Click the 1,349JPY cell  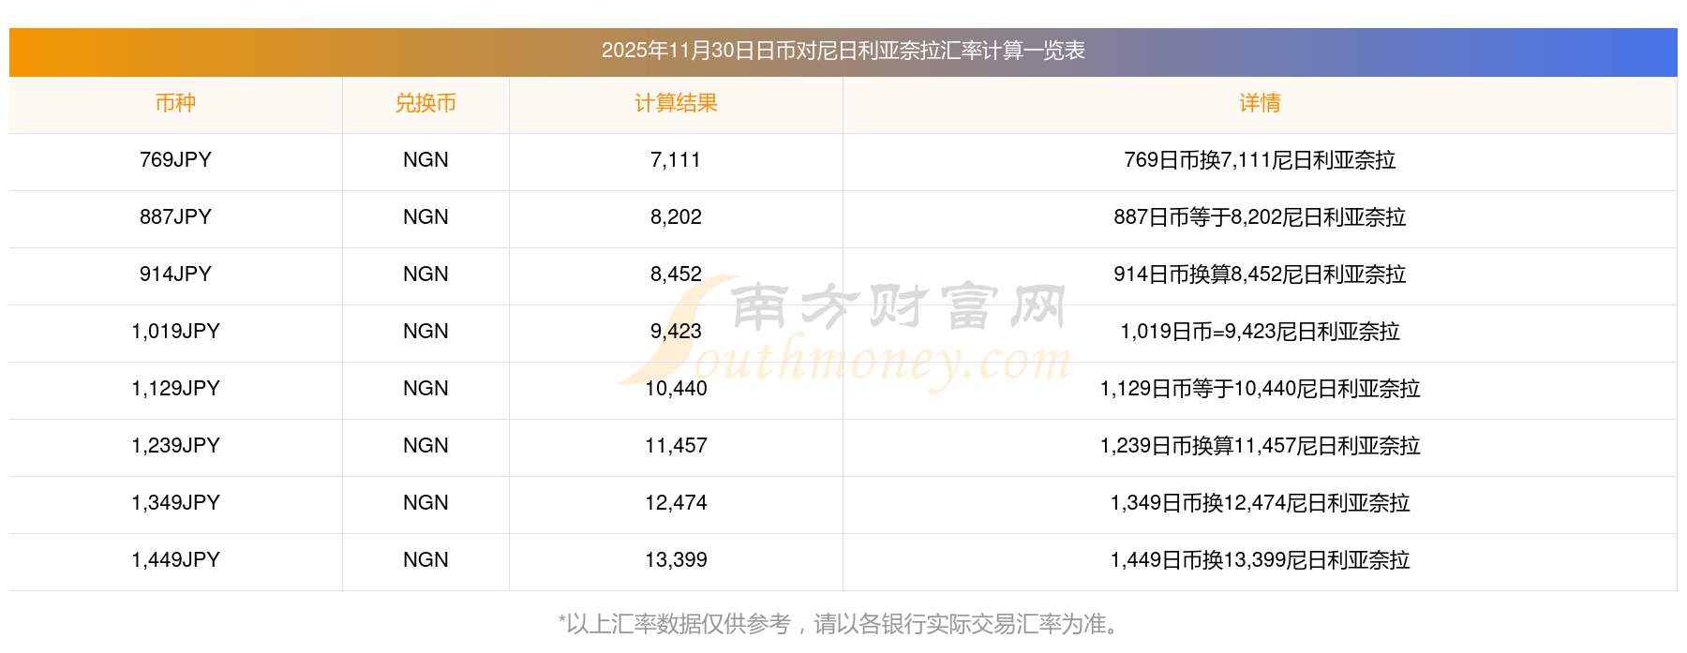click(x=175, y=503)
